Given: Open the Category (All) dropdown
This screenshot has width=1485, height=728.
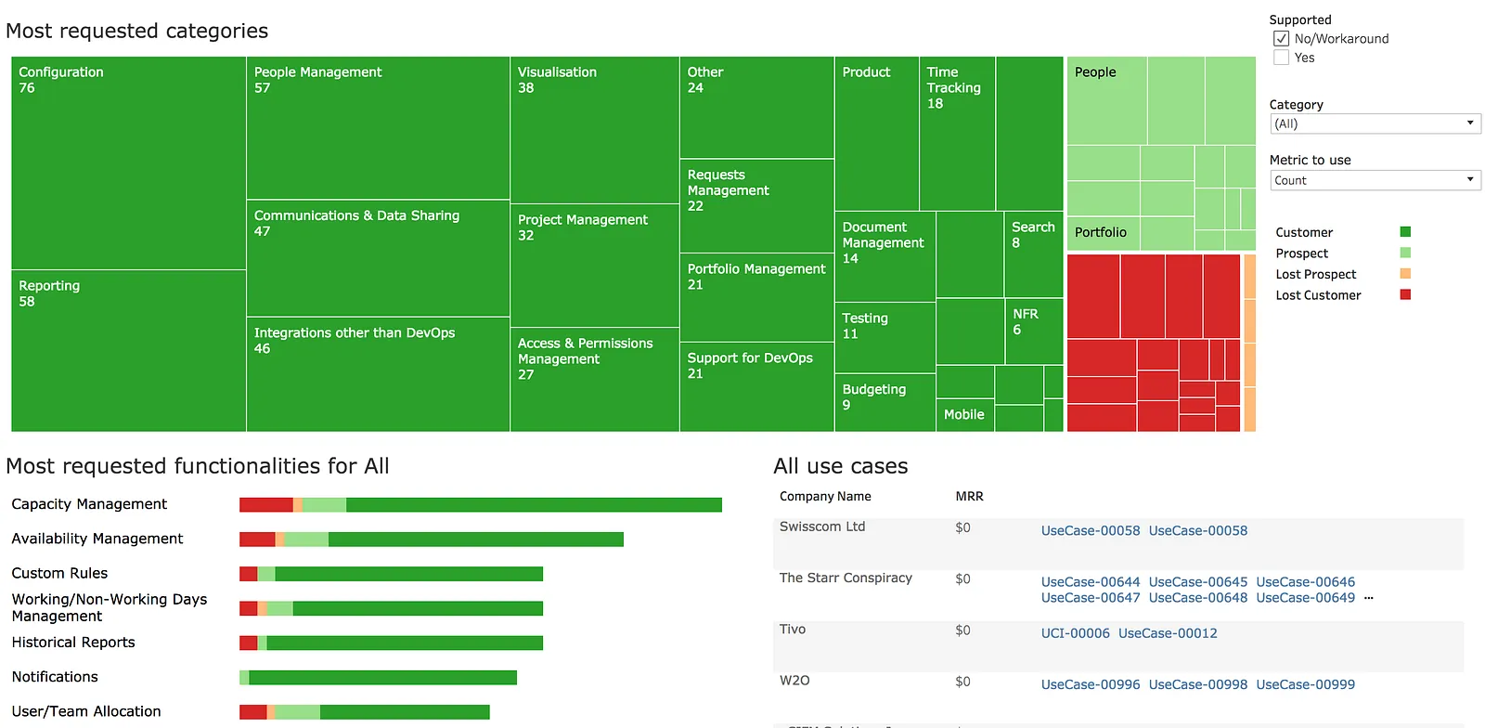Looking at the screenshot, I should [1375, 123].
